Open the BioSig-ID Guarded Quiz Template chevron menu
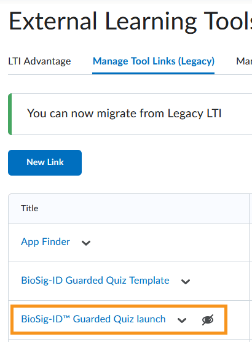 click(x=186, y=281)
